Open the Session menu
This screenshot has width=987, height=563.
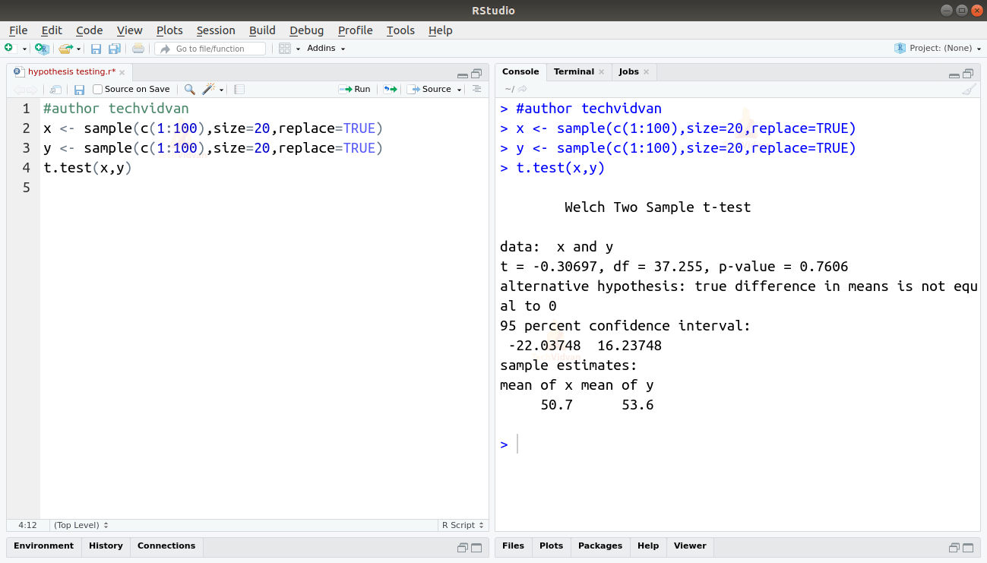(x=216, y=30)
